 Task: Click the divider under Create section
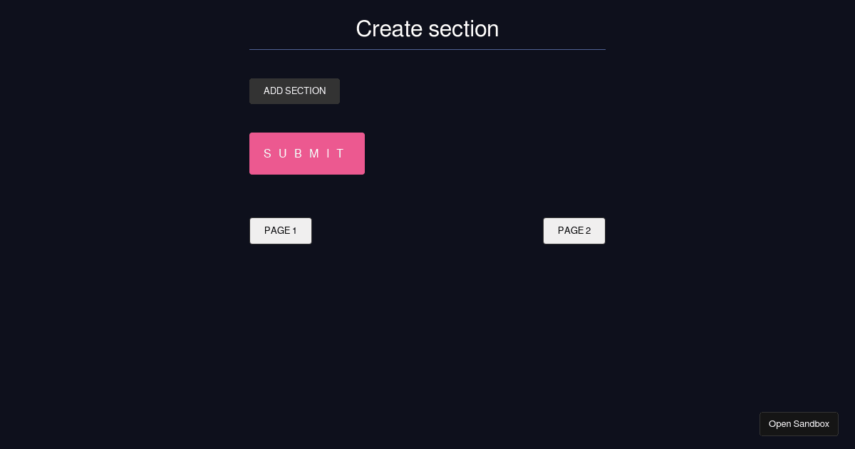(x=427, y=48)
